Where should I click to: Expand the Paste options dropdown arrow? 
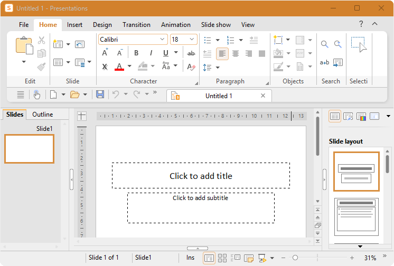pyautogui.click(x=24, y=62)
